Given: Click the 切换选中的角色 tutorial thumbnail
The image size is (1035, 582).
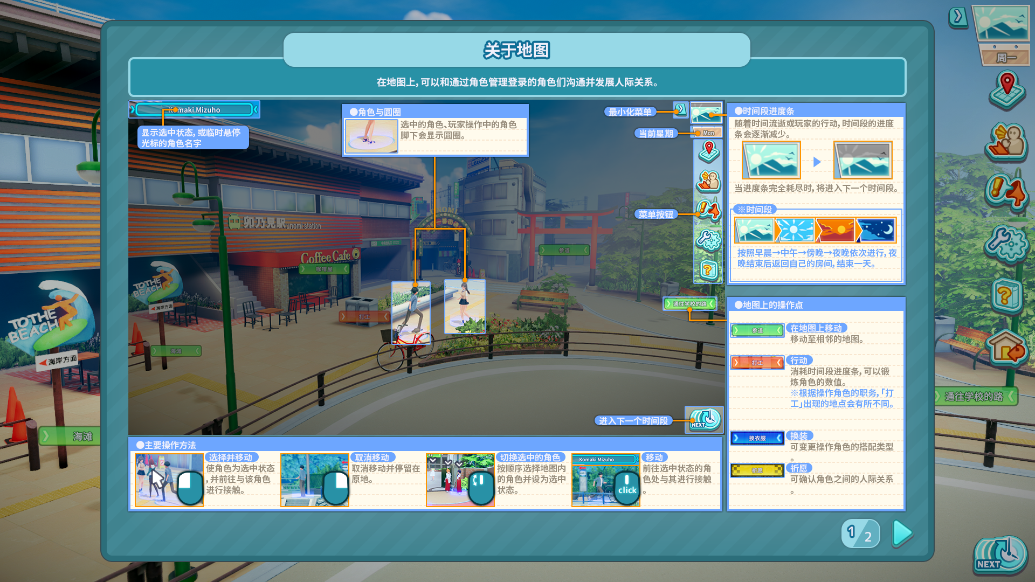Looking at the screenshot, I should pyautogui.click(x=460, y=480).
